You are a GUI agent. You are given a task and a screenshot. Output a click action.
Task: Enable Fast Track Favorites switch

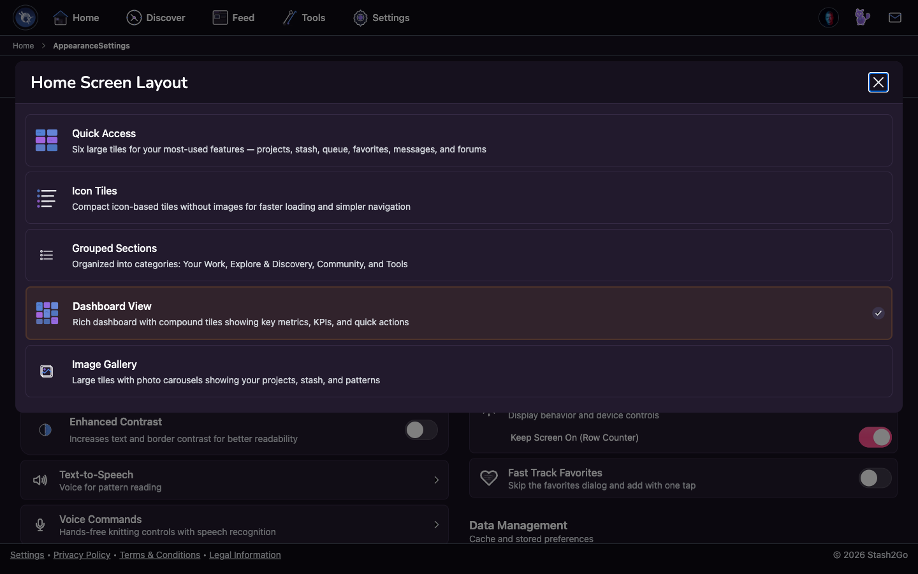875,478
